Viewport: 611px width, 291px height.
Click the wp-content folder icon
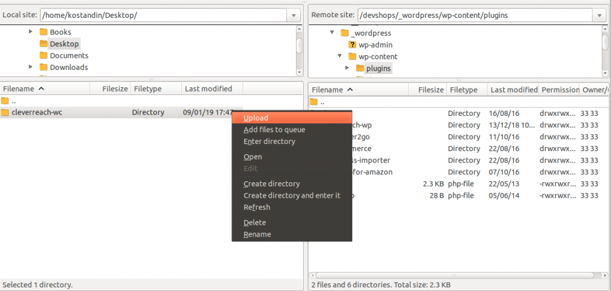[352, 57]
